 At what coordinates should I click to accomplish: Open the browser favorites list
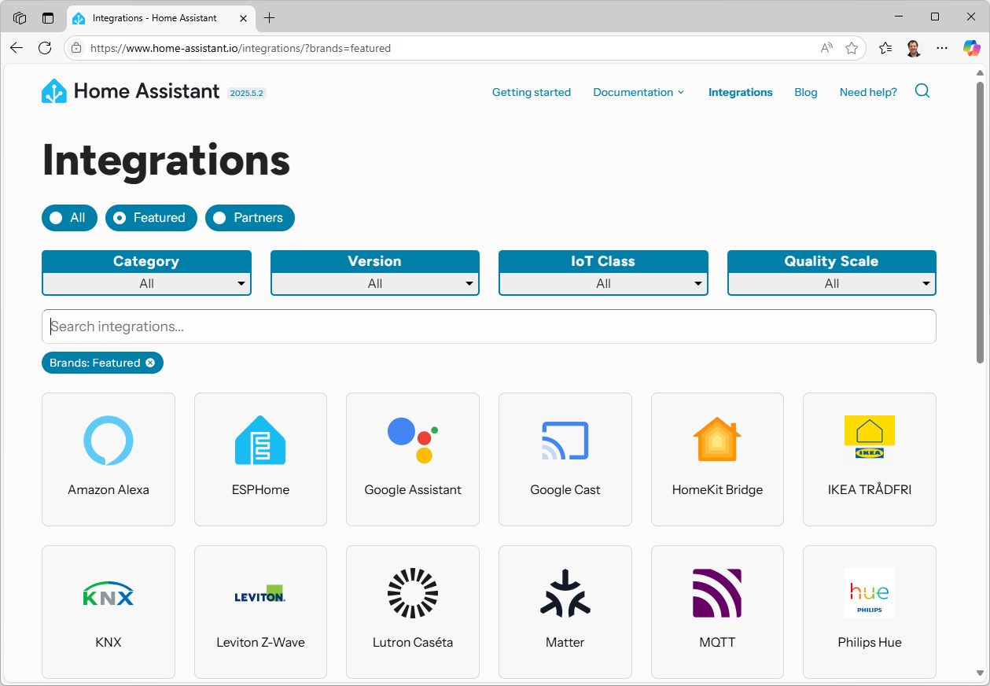[885, 48]
